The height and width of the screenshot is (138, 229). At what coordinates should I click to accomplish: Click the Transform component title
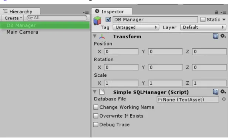click(127, 37)
